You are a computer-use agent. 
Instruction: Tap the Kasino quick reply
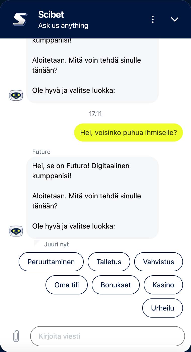(x=163, y=285)
